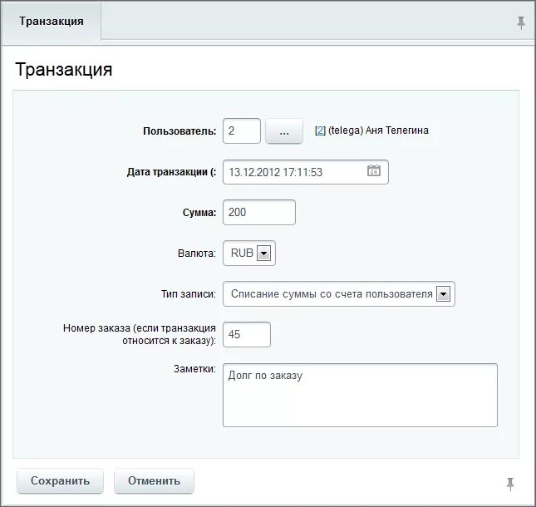
Task: Click the Тип записи dropdown arrow
Action: point(443,294)
